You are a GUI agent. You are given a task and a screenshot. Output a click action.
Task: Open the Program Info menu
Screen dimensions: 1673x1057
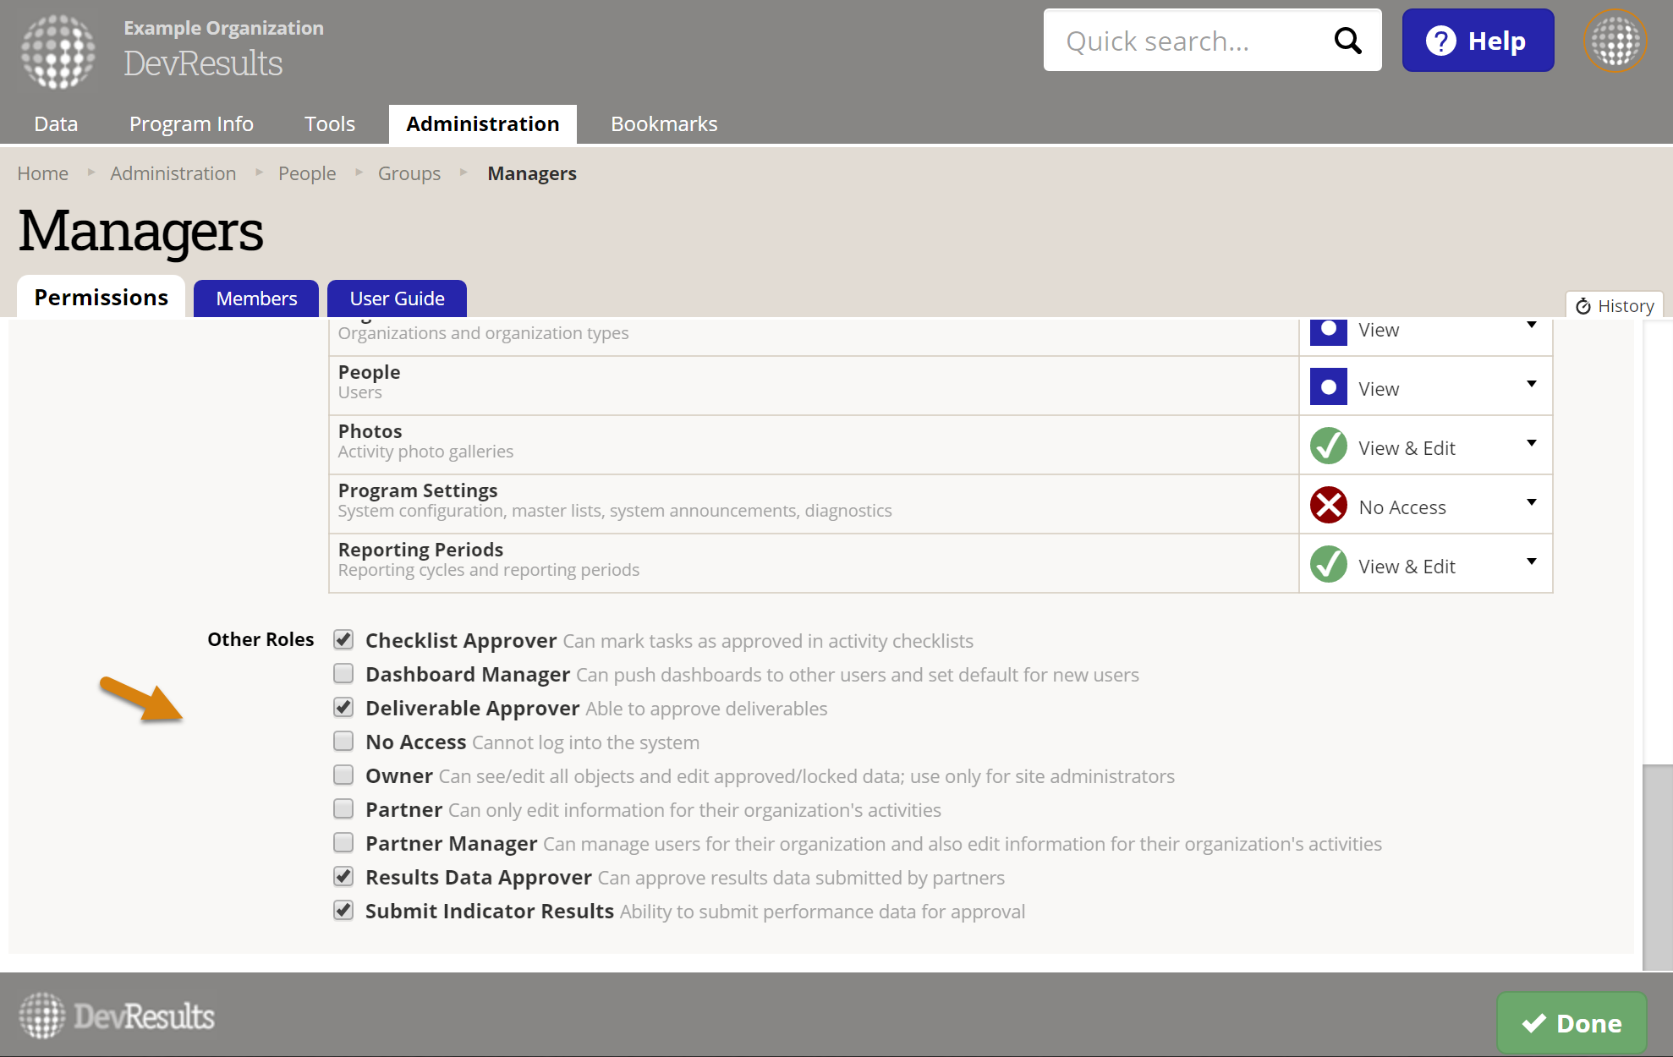coord(191,124)
